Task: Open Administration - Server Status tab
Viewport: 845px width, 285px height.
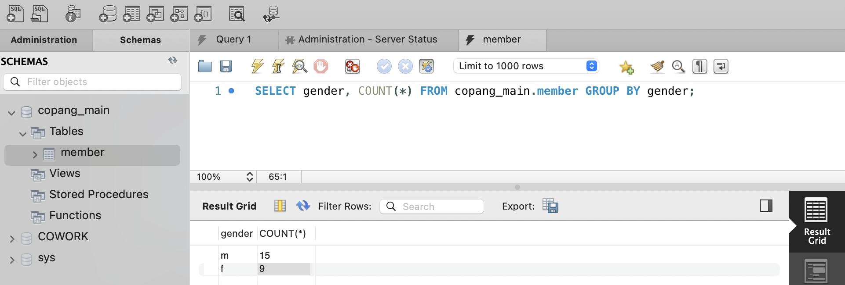Action: (368, 39)
